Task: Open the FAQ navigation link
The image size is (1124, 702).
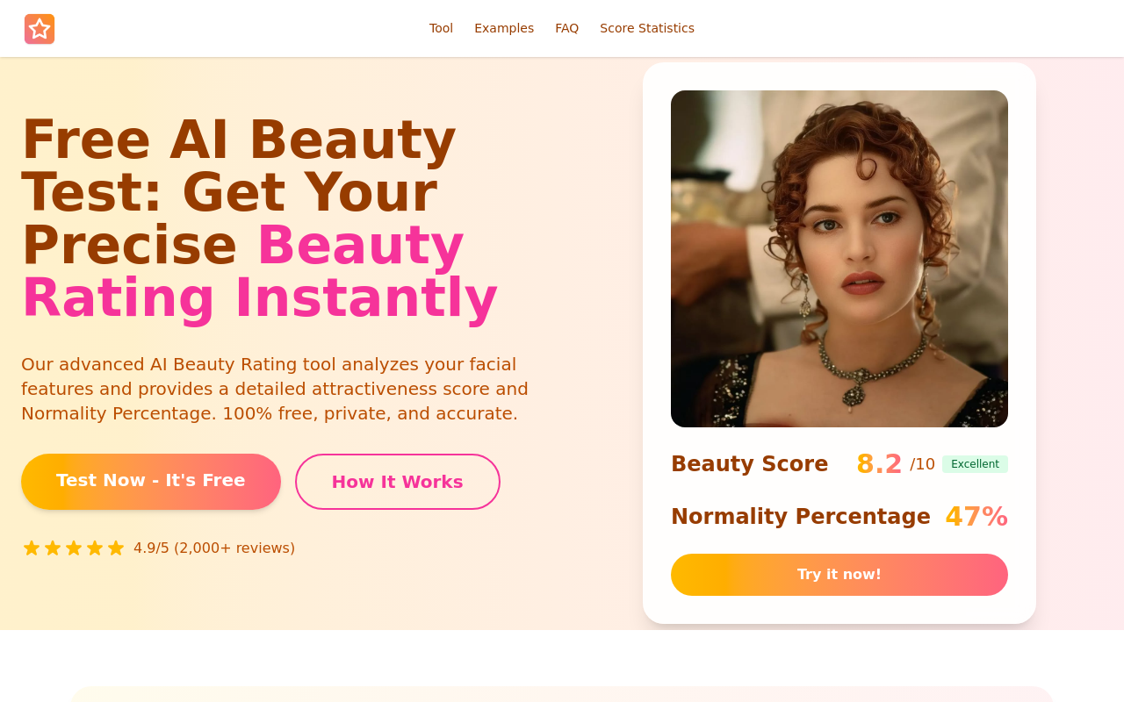Action: (x=566, y=28)
